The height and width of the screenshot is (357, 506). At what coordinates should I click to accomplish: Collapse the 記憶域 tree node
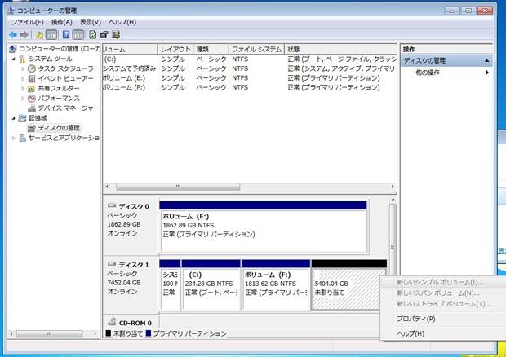(14, 118)
